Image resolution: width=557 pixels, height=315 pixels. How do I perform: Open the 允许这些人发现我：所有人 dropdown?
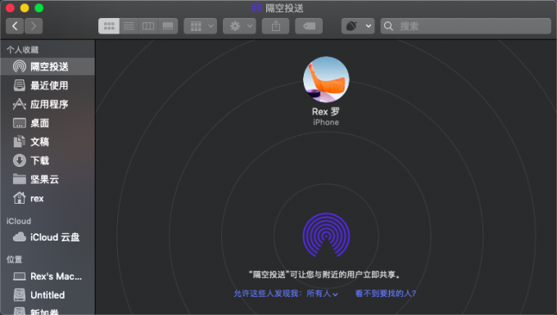(286, 294)
